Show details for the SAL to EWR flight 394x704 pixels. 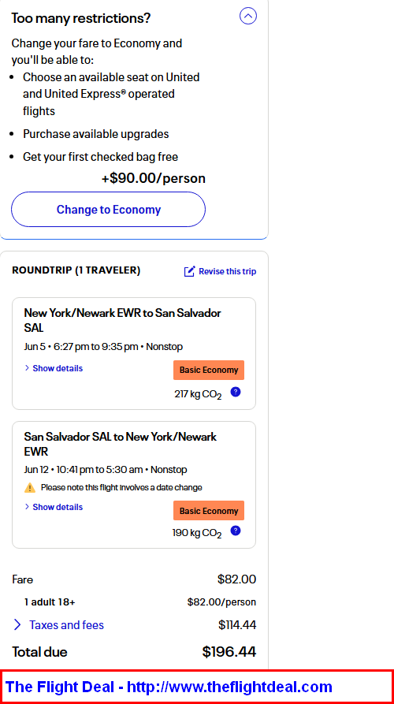(x=58, y=507)
